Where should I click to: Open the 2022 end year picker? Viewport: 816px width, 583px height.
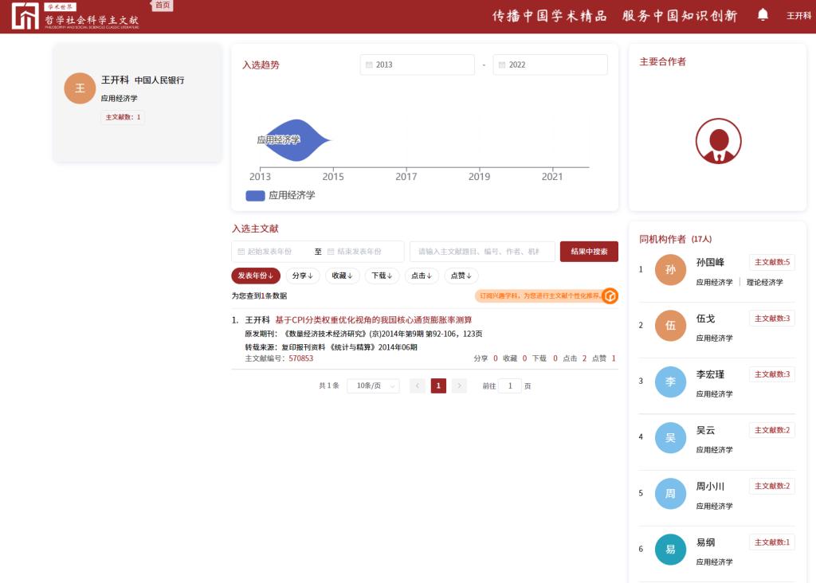click(x=550, y=65)
